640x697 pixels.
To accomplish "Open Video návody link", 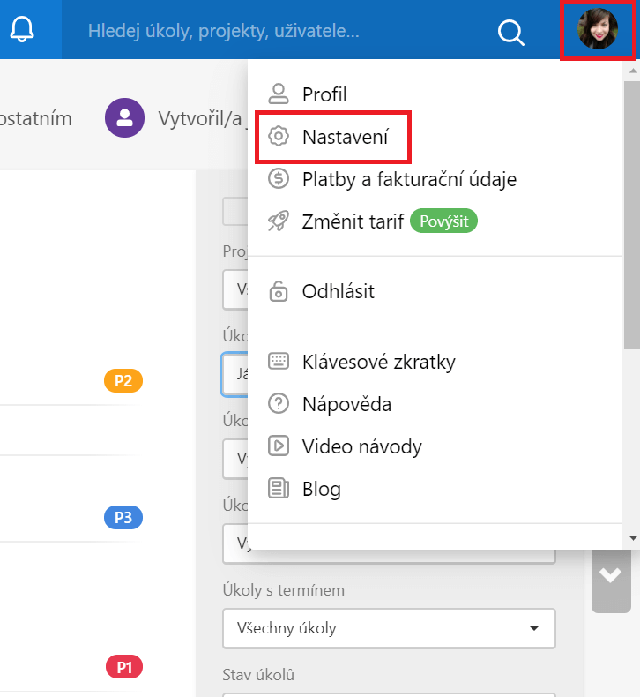I will [361, 446].
